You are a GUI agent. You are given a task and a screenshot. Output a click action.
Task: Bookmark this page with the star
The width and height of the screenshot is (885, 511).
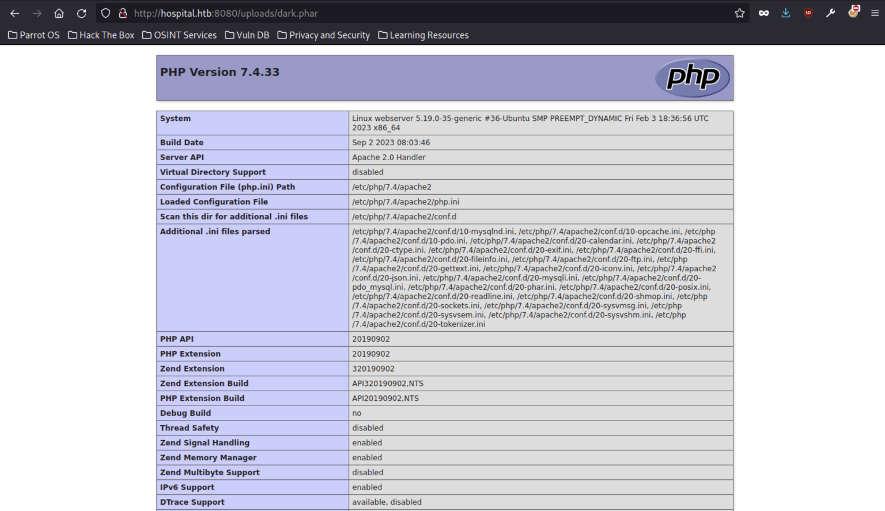pos(740,13)
